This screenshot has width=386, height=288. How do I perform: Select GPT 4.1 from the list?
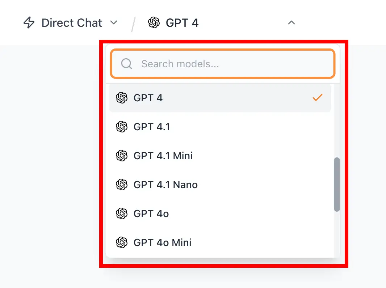pyautogui.click(x=152, y=127)
